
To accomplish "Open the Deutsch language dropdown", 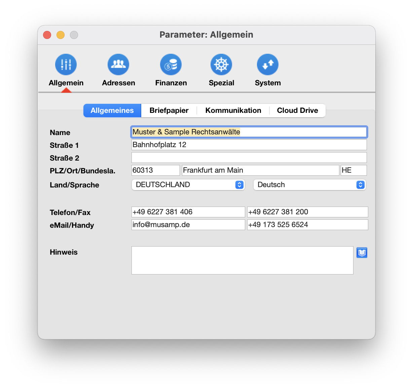I will (309, 185).
